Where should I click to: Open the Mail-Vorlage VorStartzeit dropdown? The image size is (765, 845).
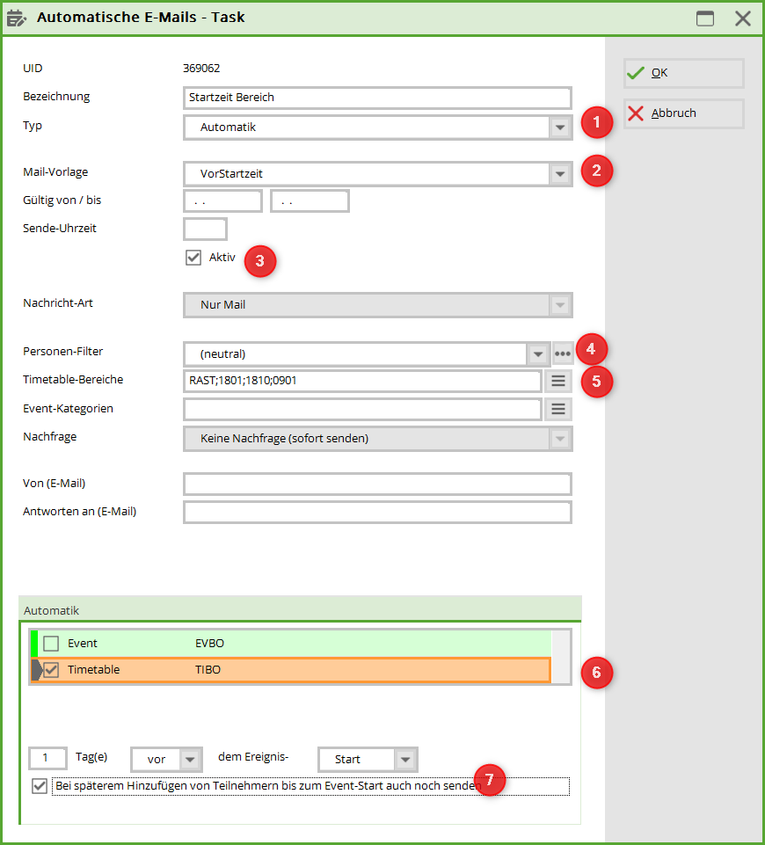pyautogui.click(x=560, y=174)
